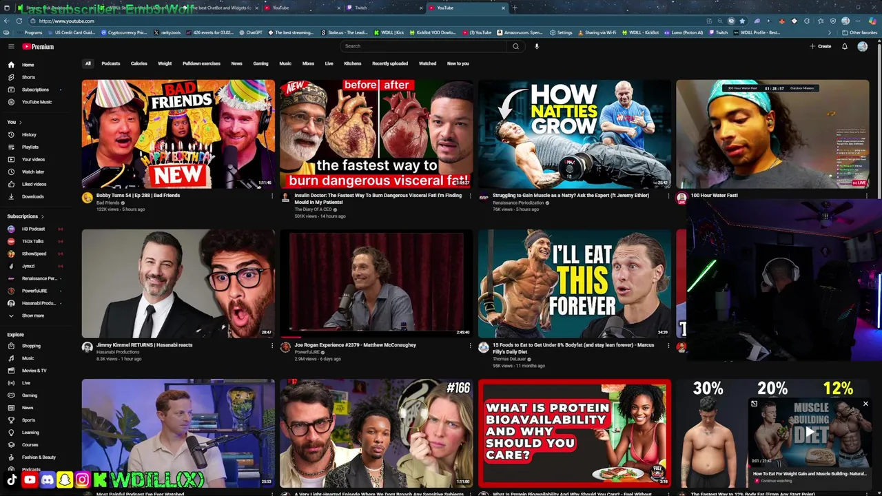The width and height of the screenshot is (882, 496).
Task: Expand the You section chevron
Action: click(x=20, y=122)
